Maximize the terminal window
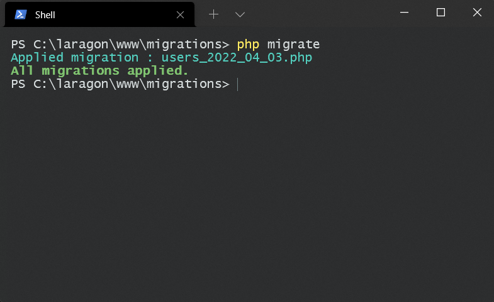The height and width of the screenshot is (302, 494). point(441,13)
